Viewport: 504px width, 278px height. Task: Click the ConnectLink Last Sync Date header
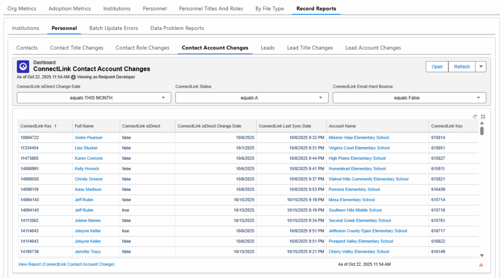tap(291, 126)
